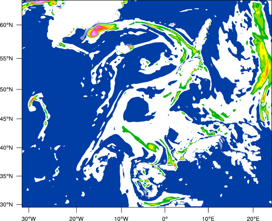Click the 10°E longitude label
This screenshot has width=272, height=221.
coord(208,219)
